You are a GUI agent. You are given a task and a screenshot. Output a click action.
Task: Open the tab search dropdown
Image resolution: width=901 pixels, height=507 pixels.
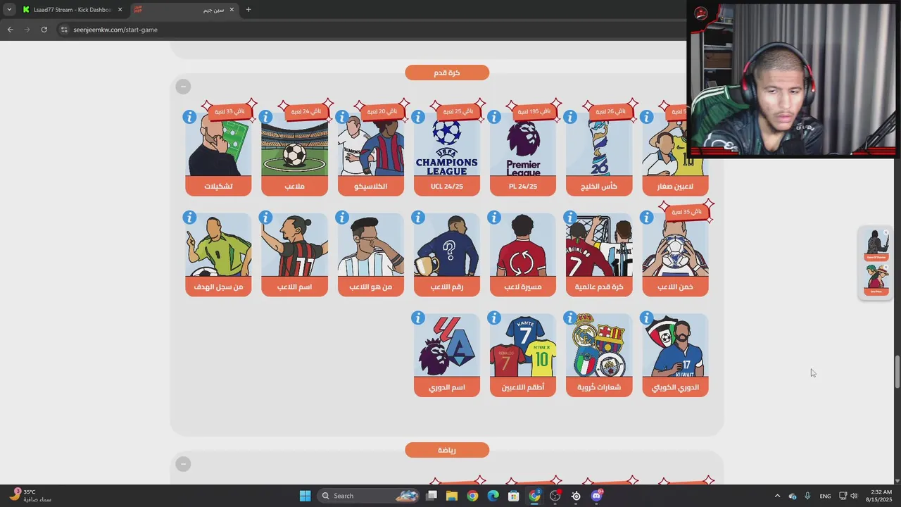point(8,10)
